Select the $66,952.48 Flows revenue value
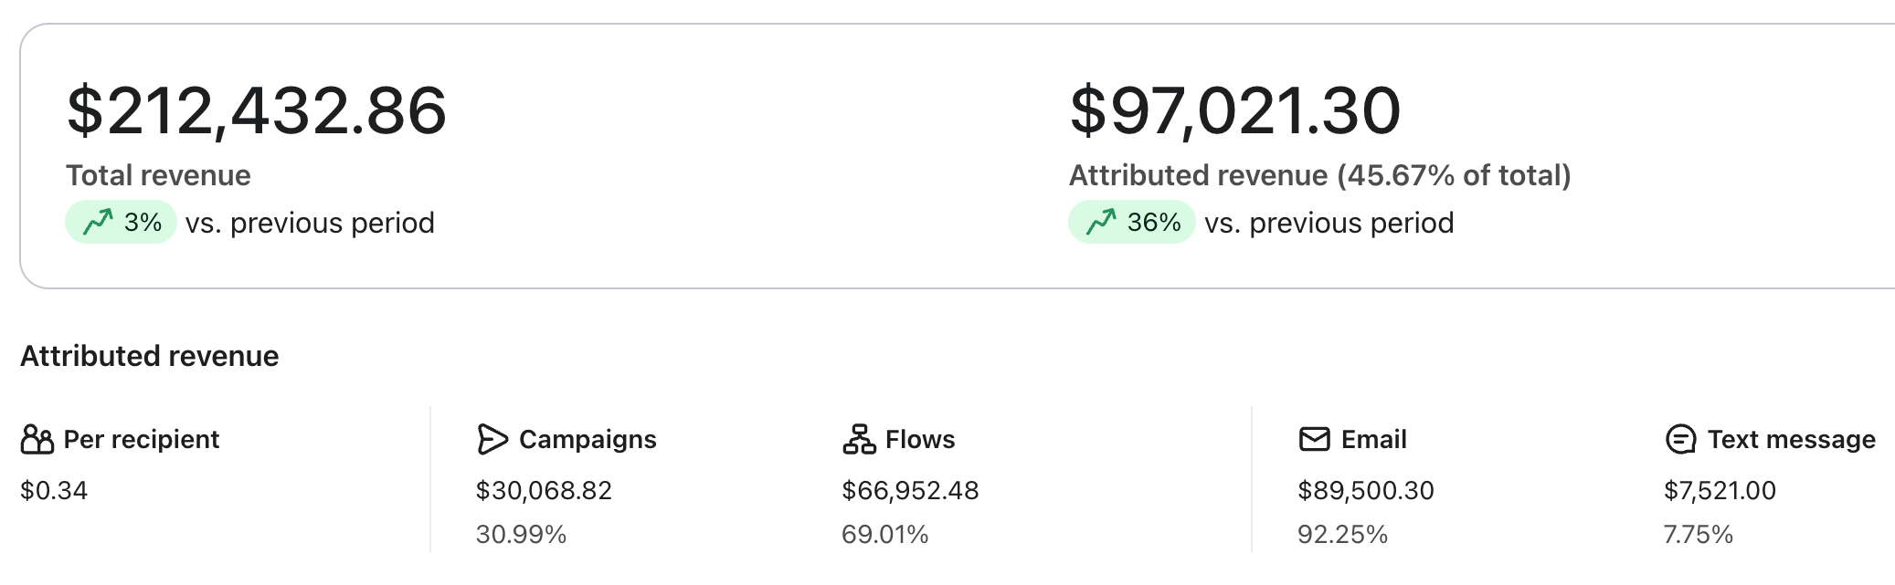 [910, 491]
